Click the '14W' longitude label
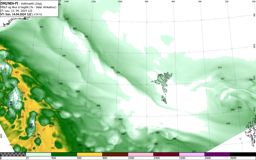 pos(67,2)
